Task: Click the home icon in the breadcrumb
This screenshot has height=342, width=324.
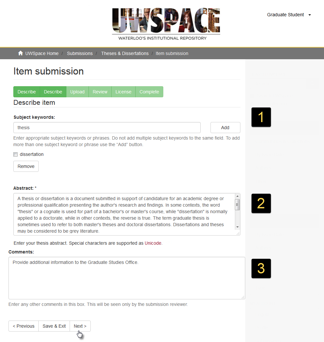Action: pyautogui.click(x=20, y=53)
